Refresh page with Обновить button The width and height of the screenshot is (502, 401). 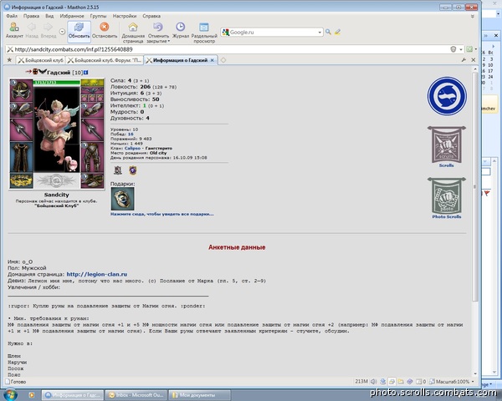[79, 31]
